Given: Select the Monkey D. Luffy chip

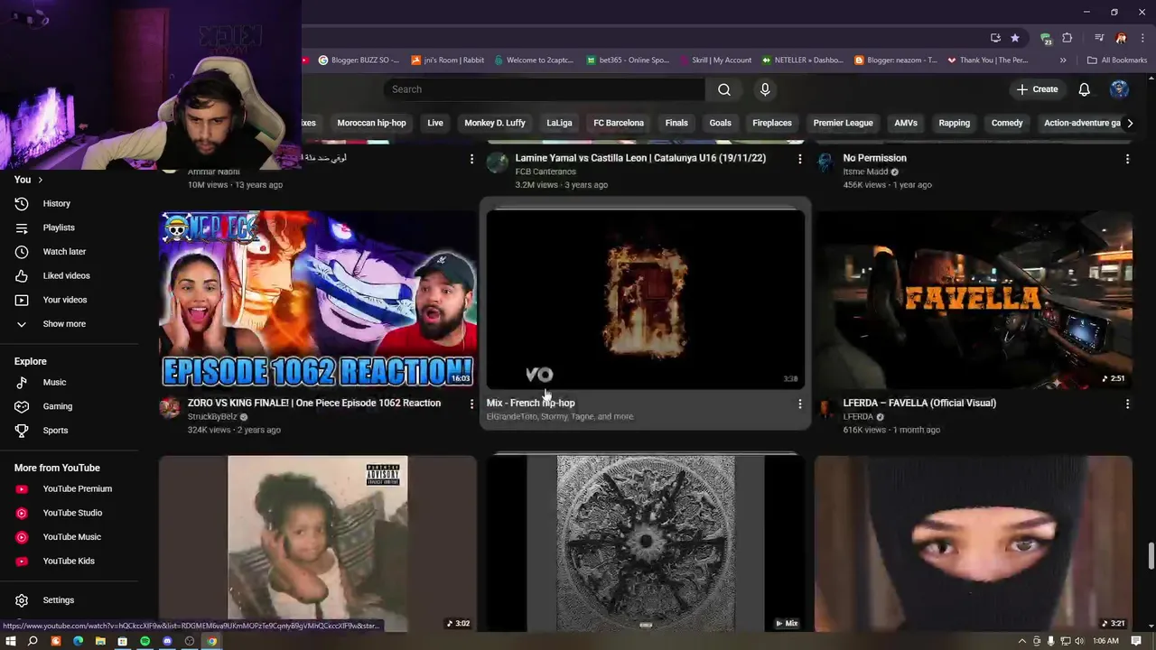Looking at the screenshot, I should point(495,123).
